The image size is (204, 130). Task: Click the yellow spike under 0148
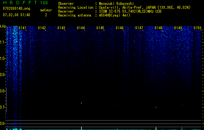tap(156, 128)
